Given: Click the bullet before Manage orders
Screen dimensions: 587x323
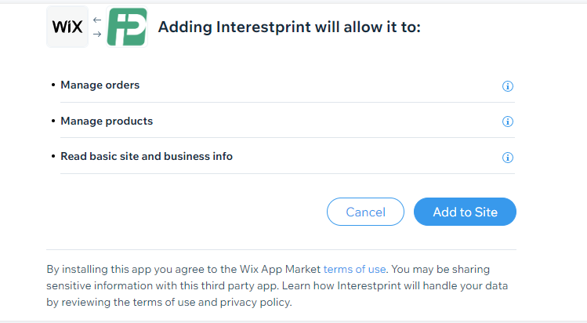Looking at the screenshot, I should pos(53,85).
